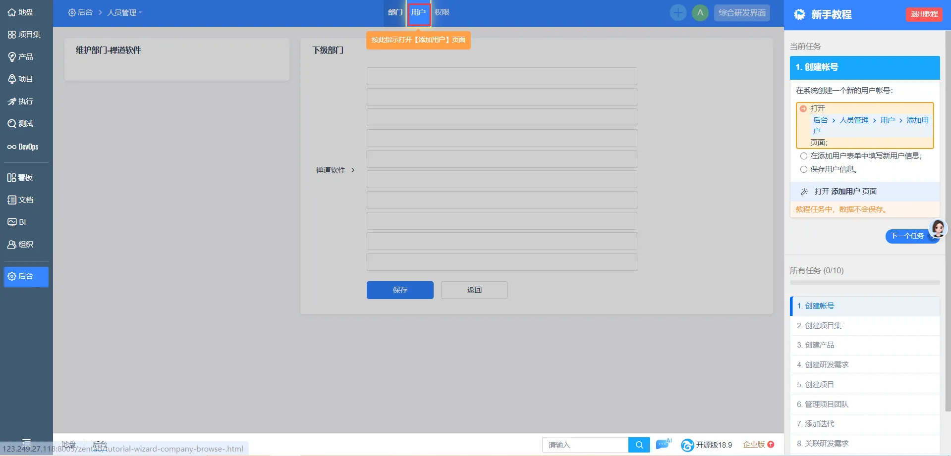The width and height of the screenshot is (951, 456).
Task: Click the 综合研发界面 button
Action: pyautogui.click(x=742, y=12)
